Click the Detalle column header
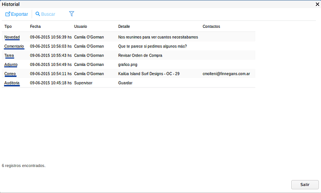Screen dimensions: 321x193 (x=124, y=26)
